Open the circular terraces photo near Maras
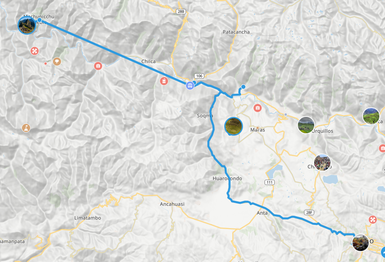The height and width of the screenshot is (262, 385). click(234, 126)
